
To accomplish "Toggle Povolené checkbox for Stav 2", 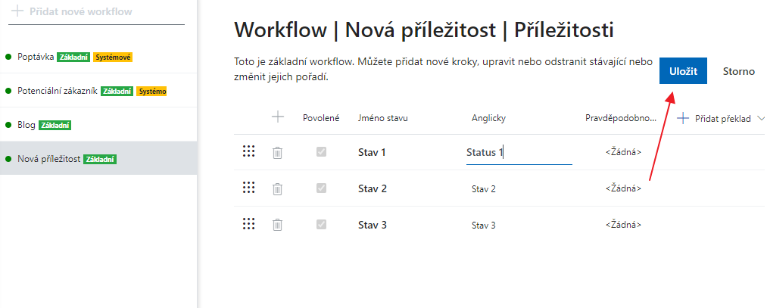I will tap(321, 188).
